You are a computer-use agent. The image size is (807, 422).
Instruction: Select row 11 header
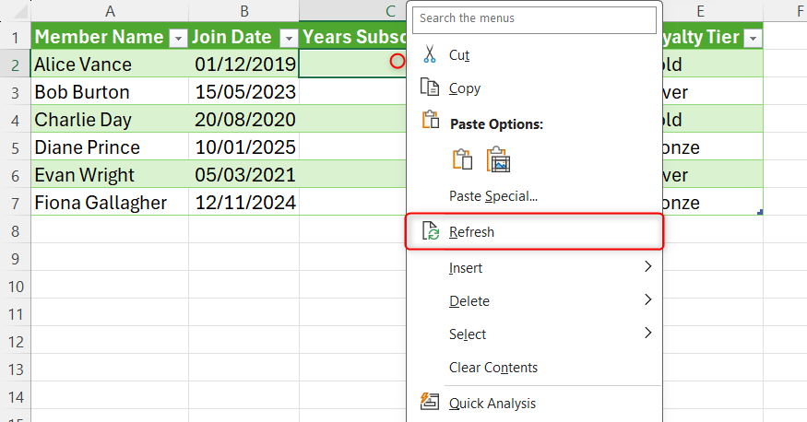pyautogui.click(x=16, y=314)
